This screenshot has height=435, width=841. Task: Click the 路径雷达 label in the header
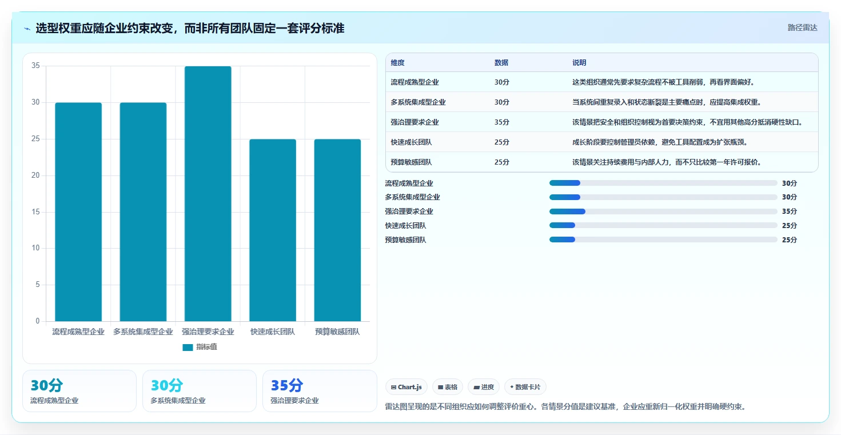[x=803, y=27]
